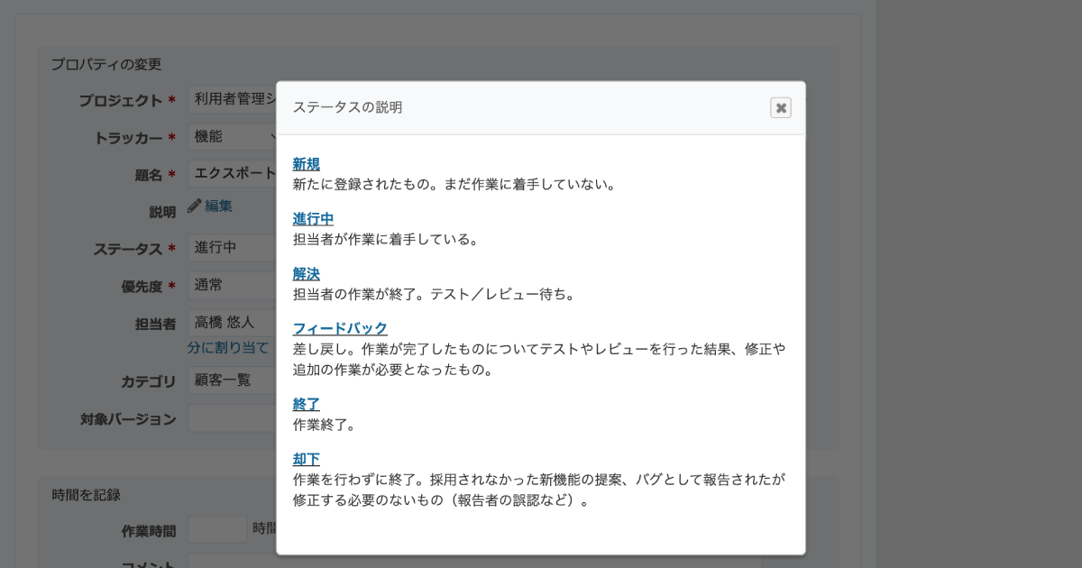Click the 解決 status link
Image resolution: width=1082 pixels, height=568 pixels.
[x=306, y=274]
